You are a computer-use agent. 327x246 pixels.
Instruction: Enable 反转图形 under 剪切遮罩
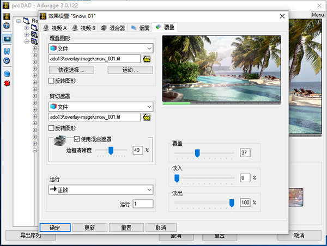[51, 128]
